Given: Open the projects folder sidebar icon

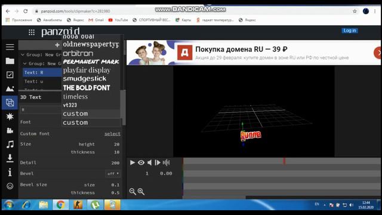Looking at the screenshot, I should 10,61.
